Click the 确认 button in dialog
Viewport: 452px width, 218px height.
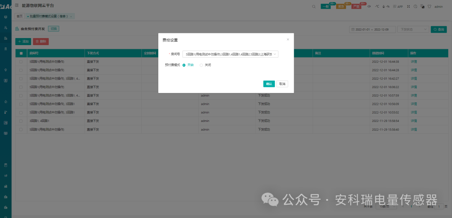tap(269, 84)
